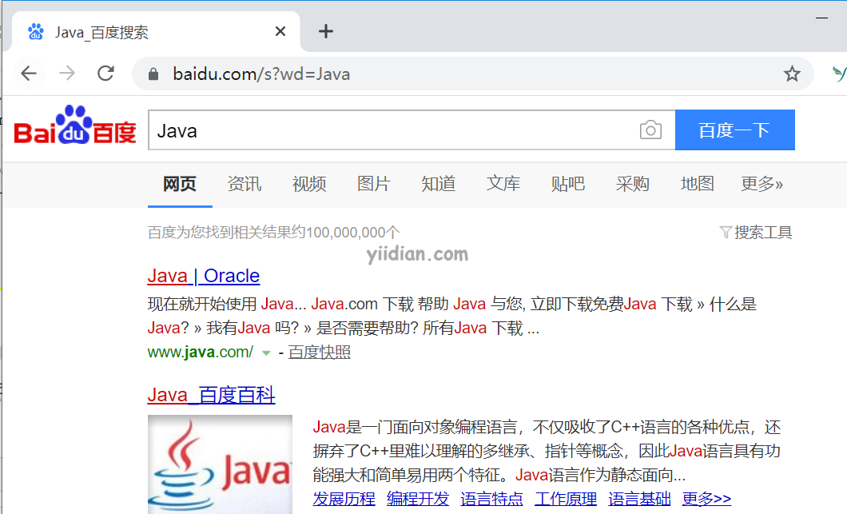Open the Java_百度百科 result link

point(211,395)
